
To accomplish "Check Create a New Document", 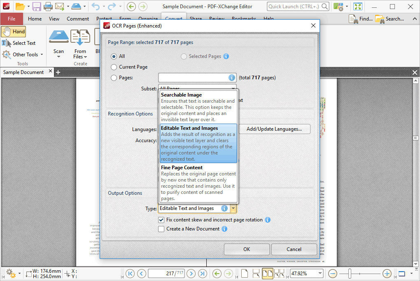I will [x=161, y=229].
